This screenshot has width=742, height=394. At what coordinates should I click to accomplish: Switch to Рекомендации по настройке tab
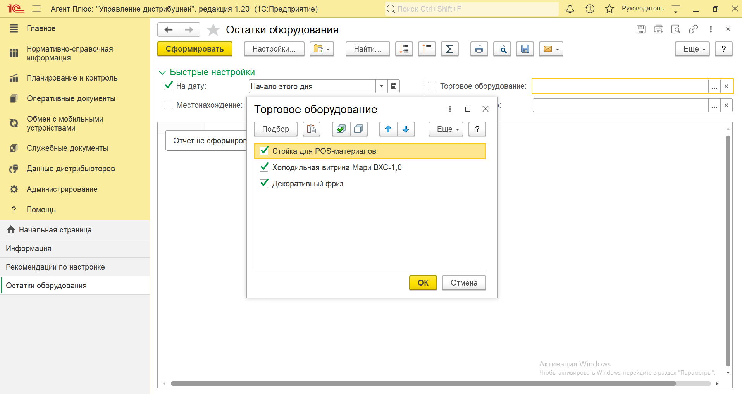pos(75,267)
